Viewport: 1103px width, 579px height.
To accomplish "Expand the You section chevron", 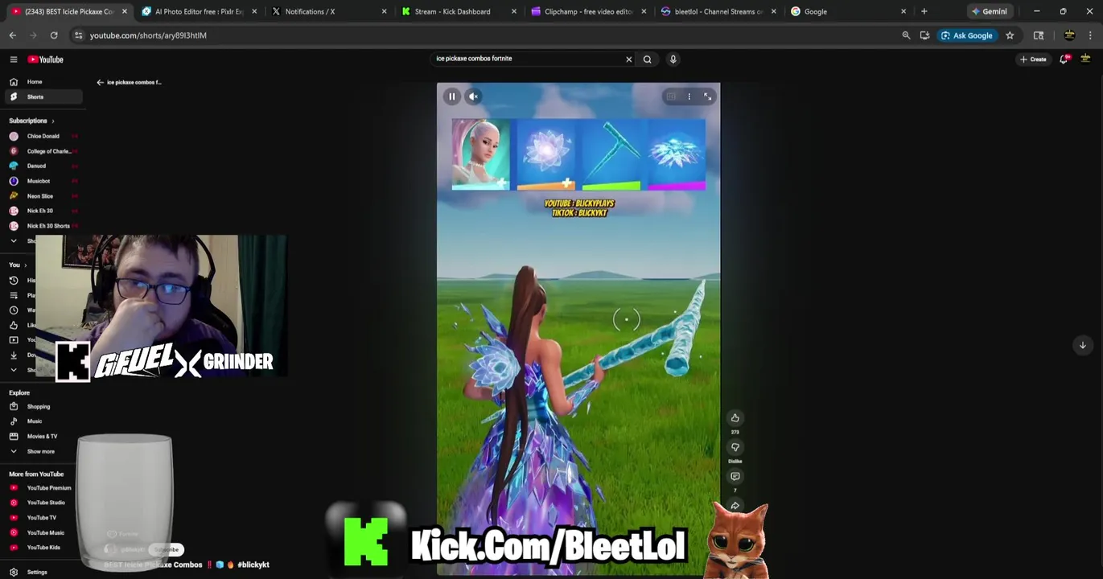I will click(x=25, y=265).
